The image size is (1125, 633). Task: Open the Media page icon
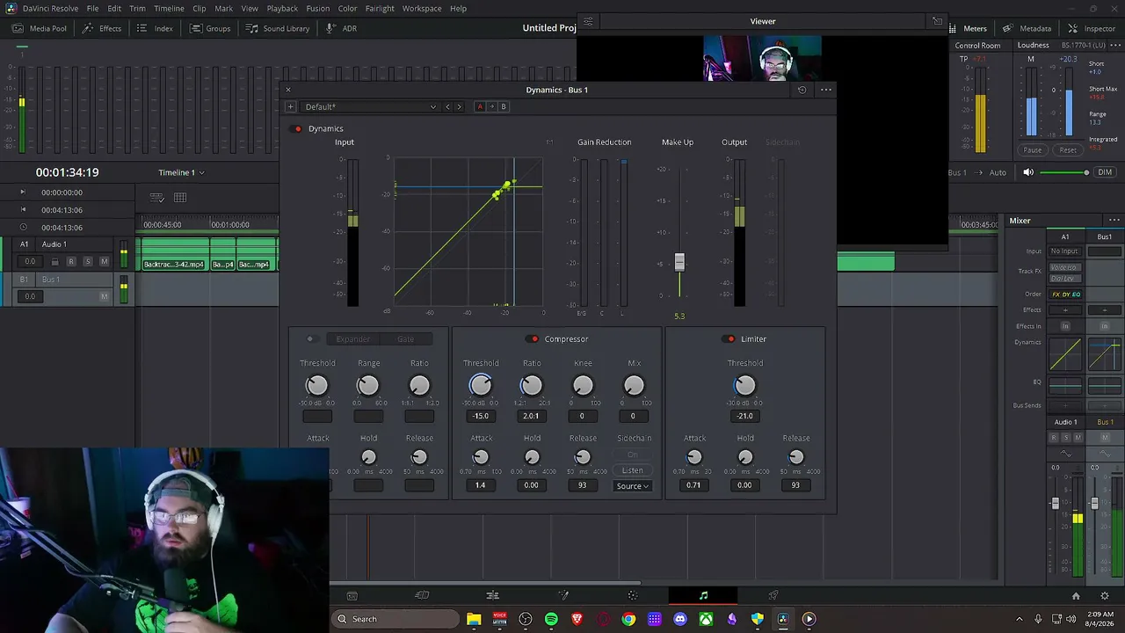pos(352,595)
